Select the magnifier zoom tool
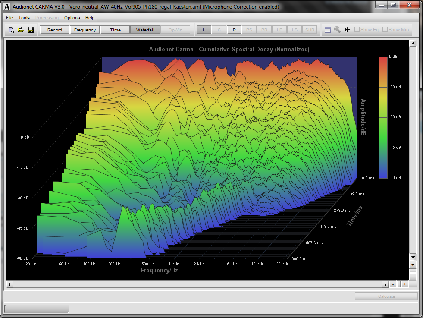 pos(337,30)
